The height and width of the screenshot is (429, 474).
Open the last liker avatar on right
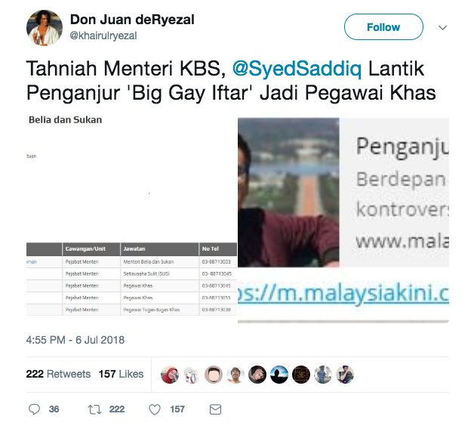pyautogui.click(x=345, y=374)
